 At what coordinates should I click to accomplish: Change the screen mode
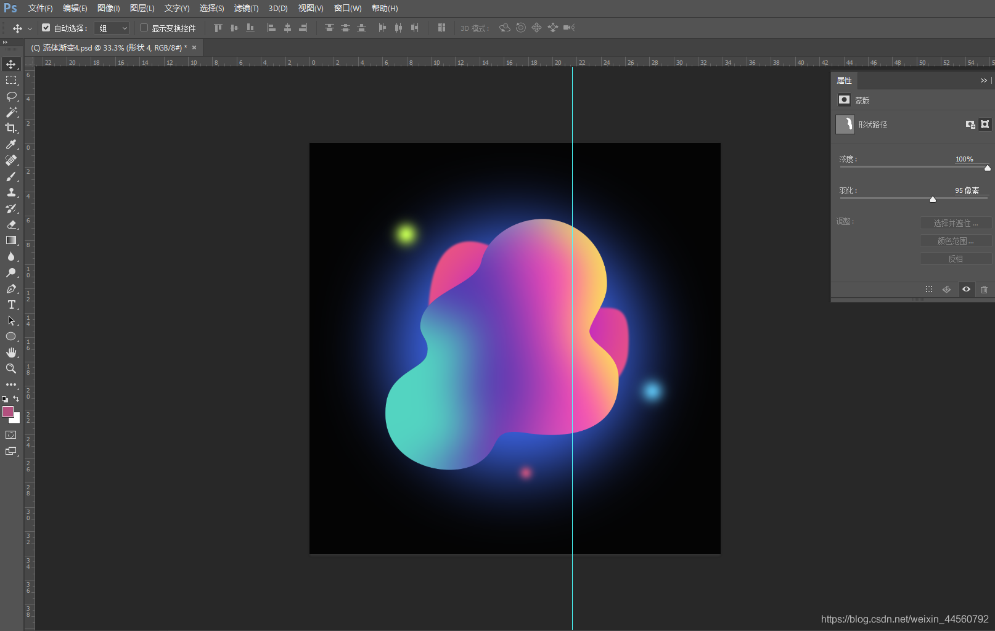(x=11, y=451)
